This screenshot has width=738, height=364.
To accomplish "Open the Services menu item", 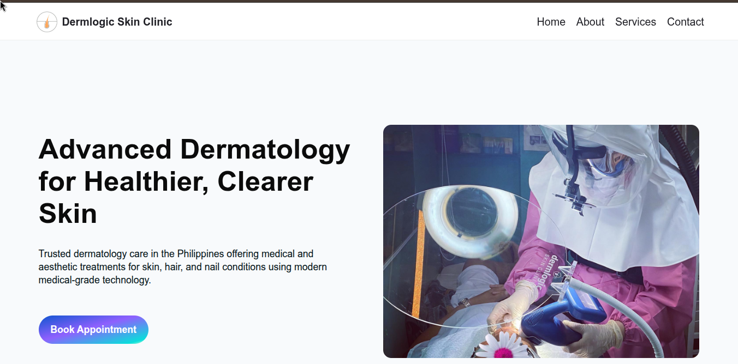I will tap(635, 22).
